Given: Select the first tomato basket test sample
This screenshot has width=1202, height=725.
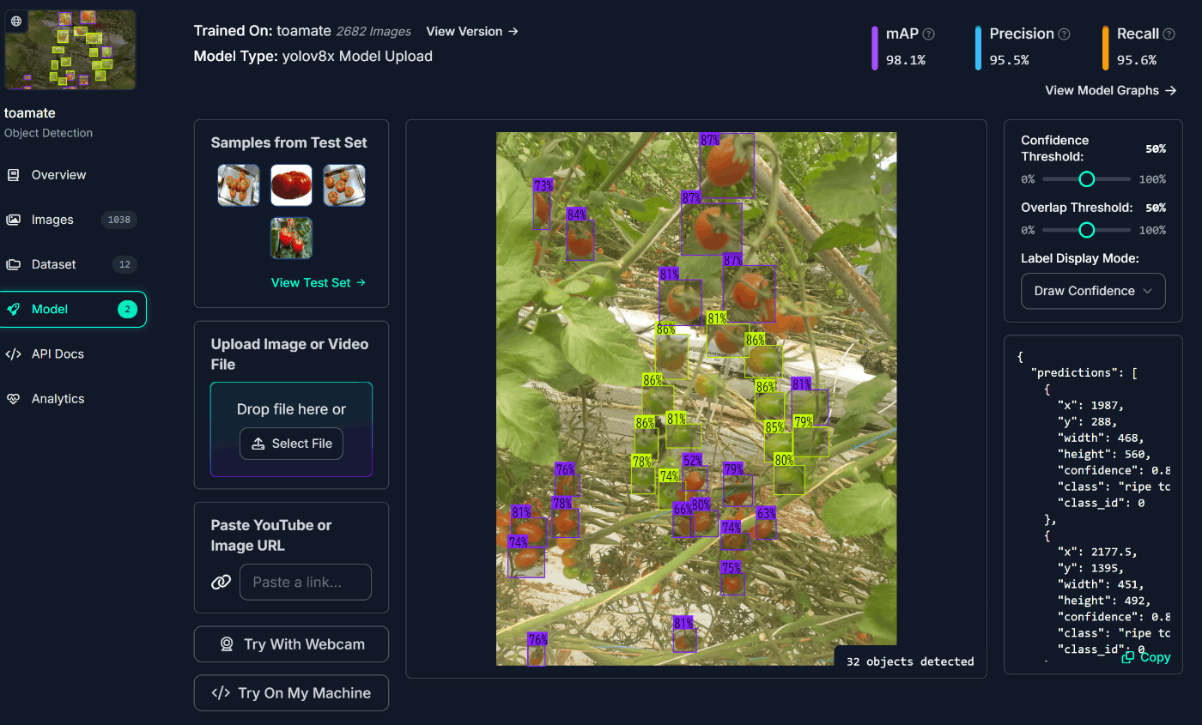Looking at the screenshot, I should 239,185.
